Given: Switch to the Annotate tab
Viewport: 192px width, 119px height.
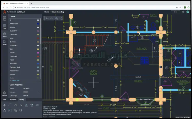Looking at the screenshot, I should coord(13,100).
